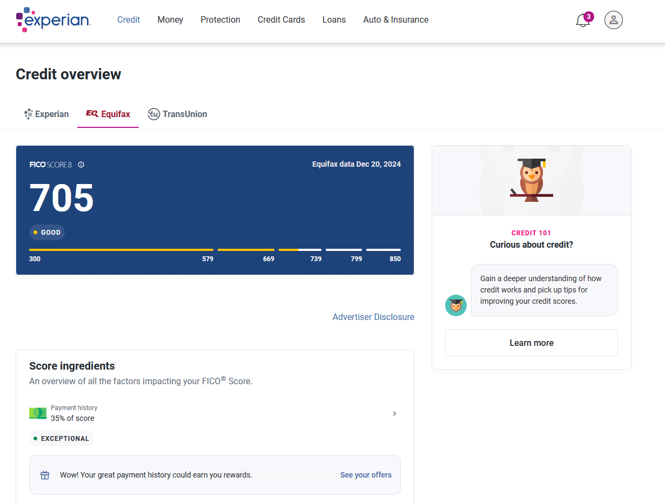The height and width of the screenshot is (504, 665).
Task: Open the notification bell
Action: (x=582, y=21)
